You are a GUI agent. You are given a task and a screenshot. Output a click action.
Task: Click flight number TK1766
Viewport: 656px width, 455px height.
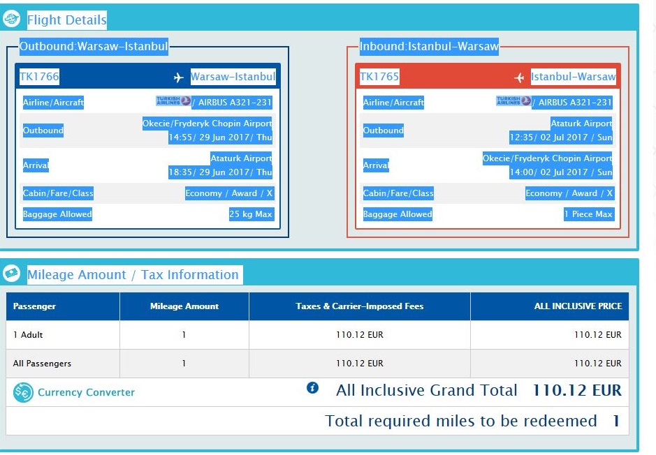(x=39, y=77)
